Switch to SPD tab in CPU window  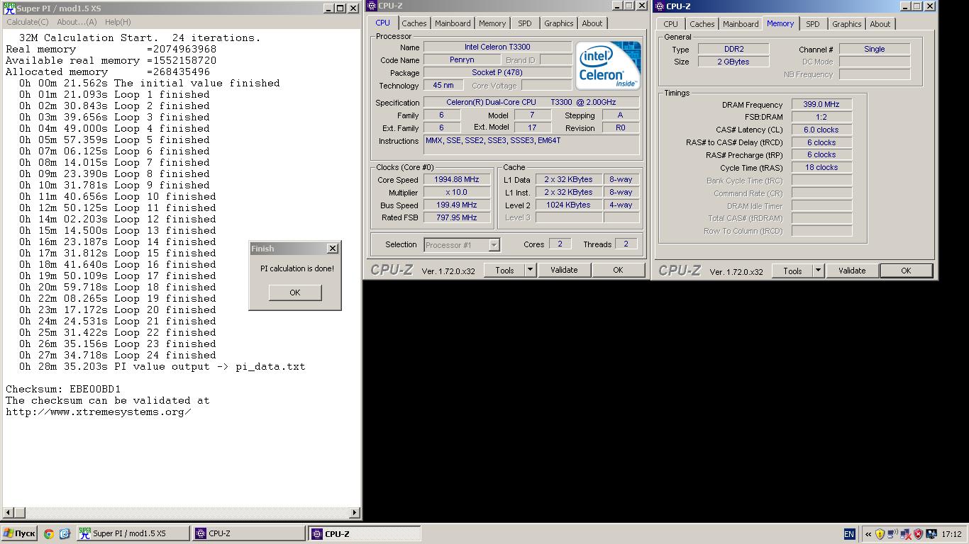click(x=525, y=23)
